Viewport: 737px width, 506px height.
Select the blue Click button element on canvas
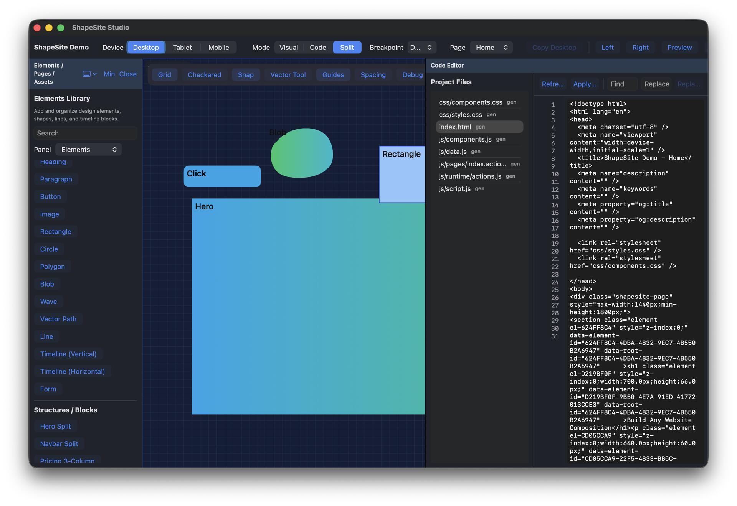222,176
